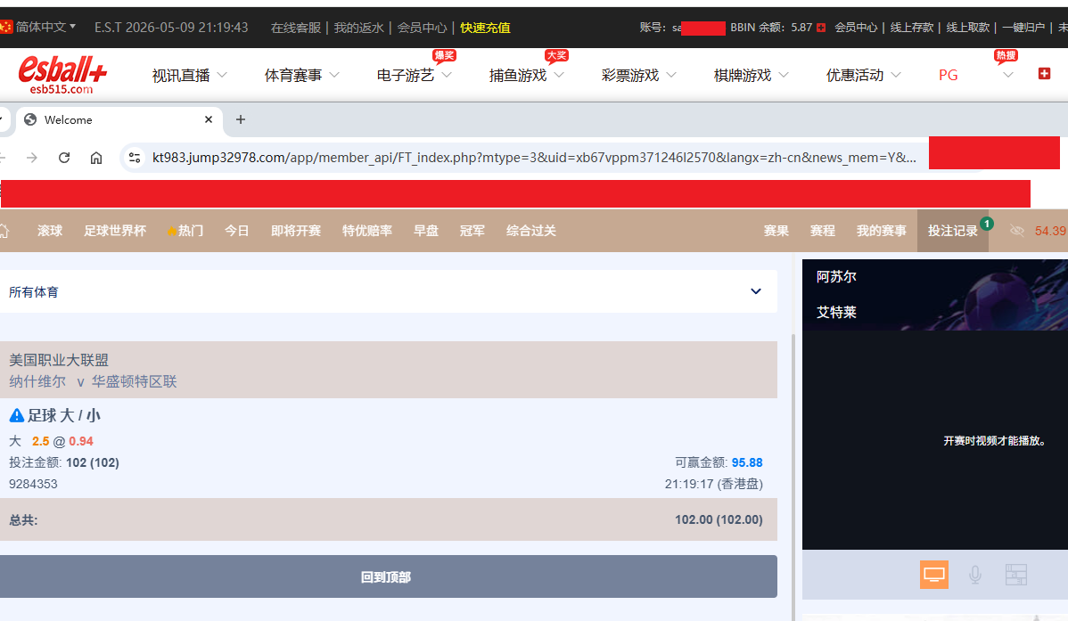Screen dimensions: 1068x621
Task: Switch to the 滚球 tab
Action: pos(50,231)
